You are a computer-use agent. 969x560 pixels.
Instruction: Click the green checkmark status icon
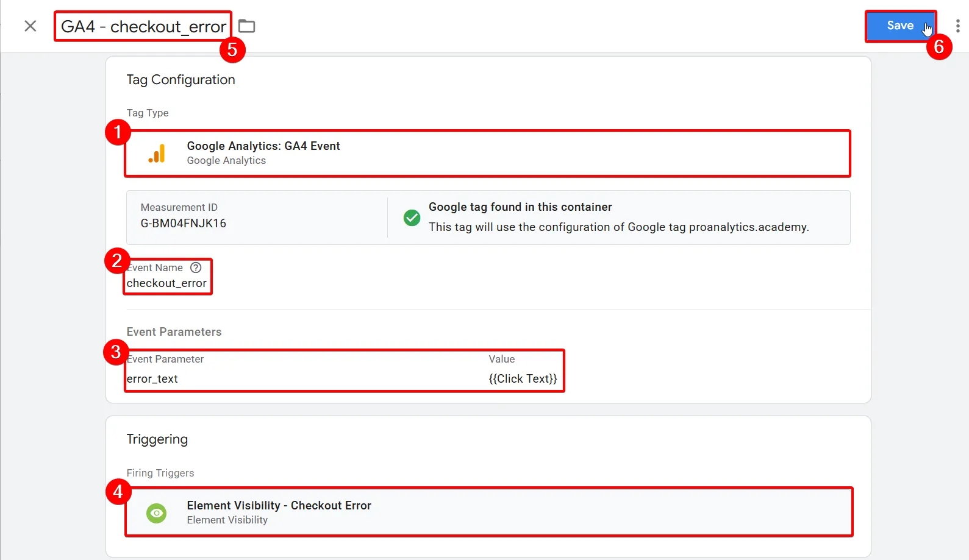tap(412, 218)
